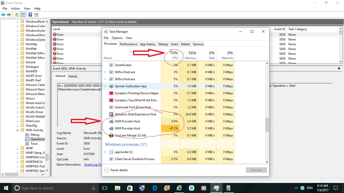344x193 pixels.
Task: Expand the WLAN-Driver tree folder
Action: point(18,112)
